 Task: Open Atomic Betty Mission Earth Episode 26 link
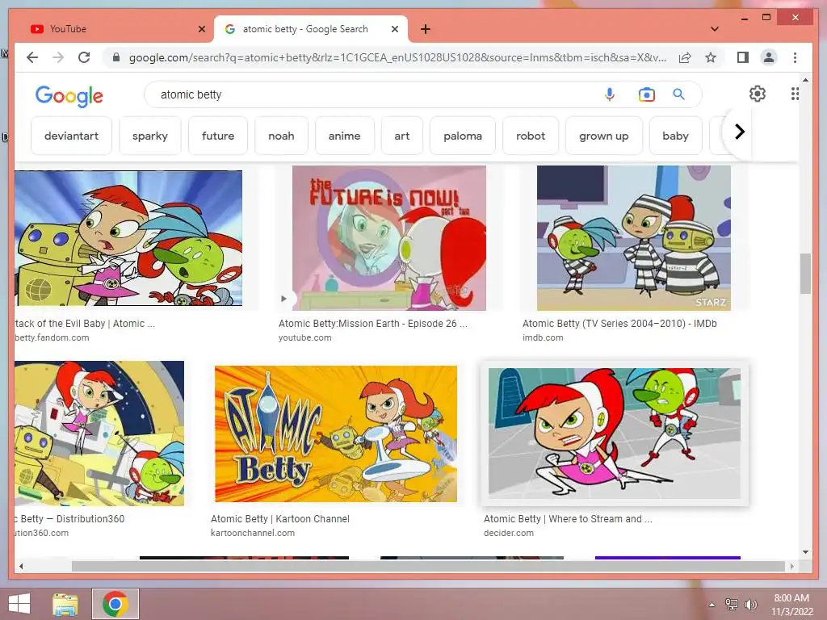pyautogui.click(x=373, y=324)
